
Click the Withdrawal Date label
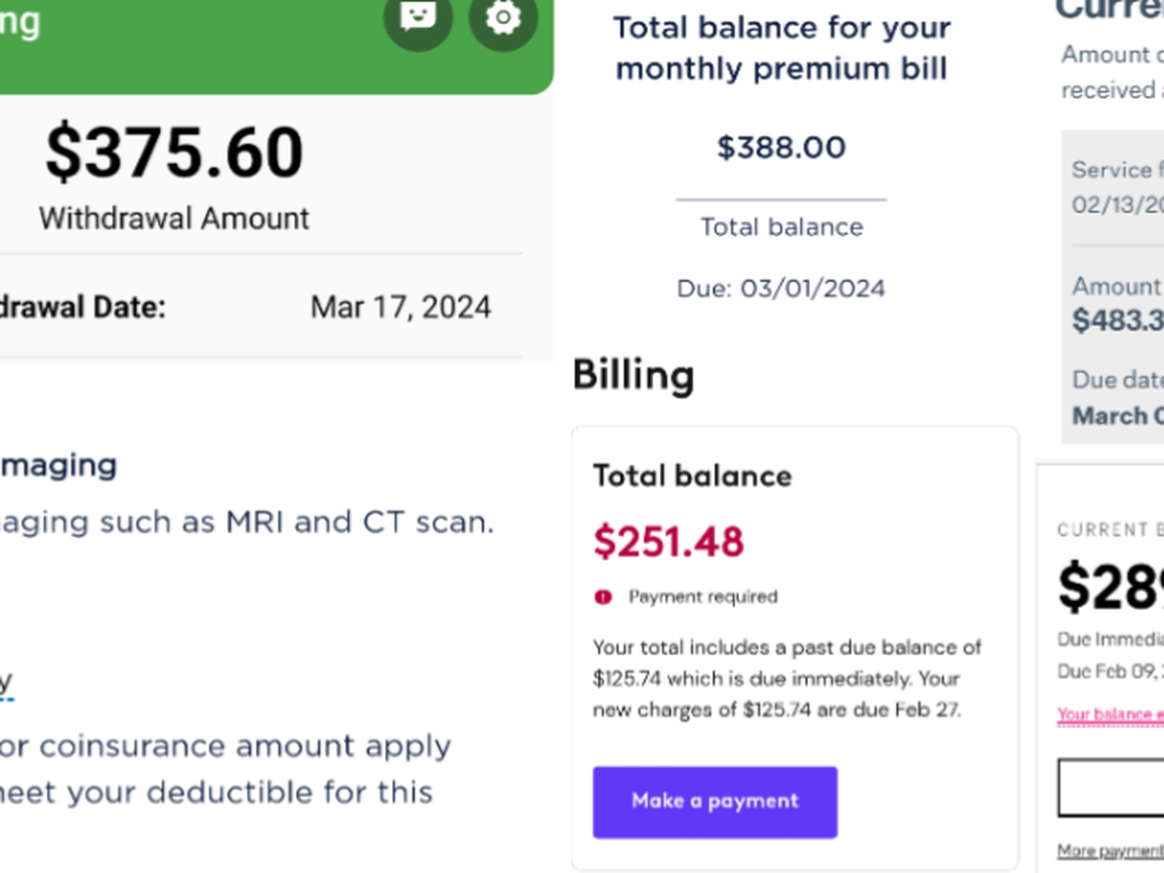[82, 307]
